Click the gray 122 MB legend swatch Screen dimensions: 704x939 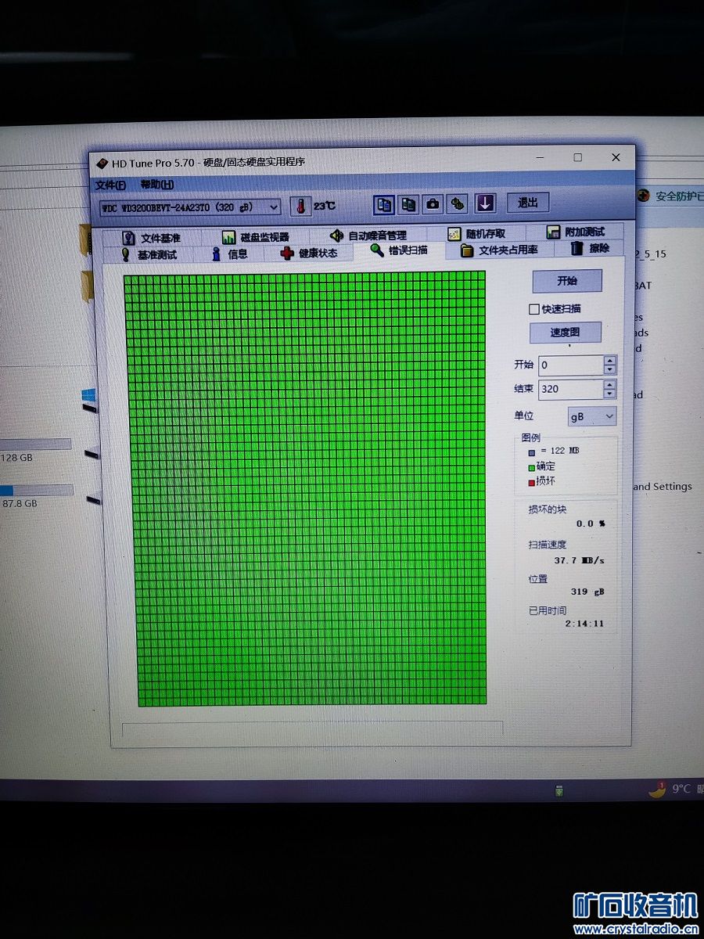tap(531, 452)
